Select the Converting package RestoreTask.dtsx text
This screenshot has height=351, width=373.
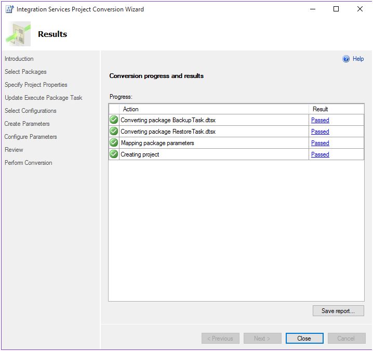(x=168, y=132)
